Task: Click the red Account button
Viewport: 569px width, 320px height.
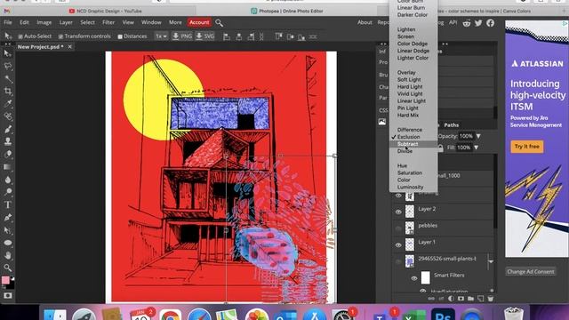Action: (x=199, y=22)
